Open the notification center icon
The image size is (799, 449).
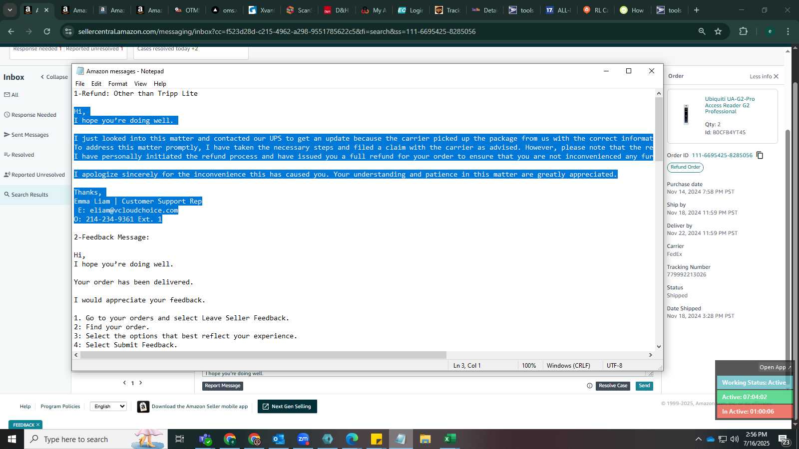click(784, 440)
